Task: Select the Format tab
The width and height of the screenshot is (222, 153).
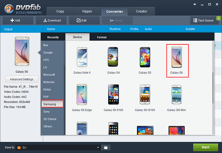Action: click(102, 37)
